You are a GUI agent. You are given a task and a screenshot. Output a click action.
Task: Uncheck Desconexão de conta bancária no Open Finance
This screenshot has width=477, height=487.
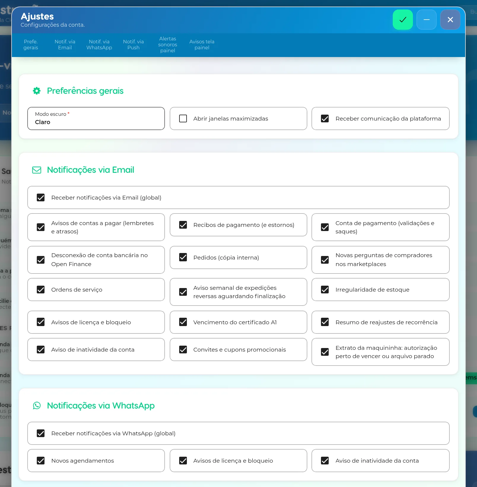point(41,260)
